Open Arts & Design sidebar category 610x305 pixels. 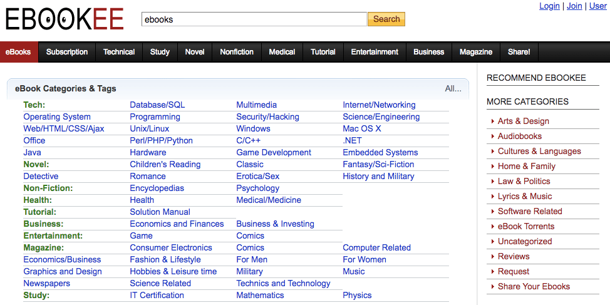point(523,121)
